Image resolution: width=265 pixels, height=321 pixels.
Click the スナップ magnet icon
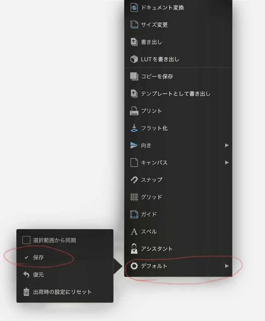coord(134,180)
